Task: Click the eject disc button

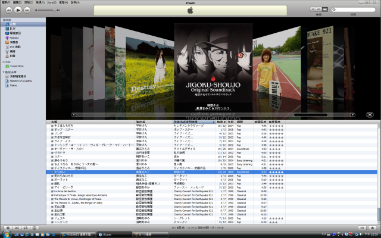Action: point(372,228)
